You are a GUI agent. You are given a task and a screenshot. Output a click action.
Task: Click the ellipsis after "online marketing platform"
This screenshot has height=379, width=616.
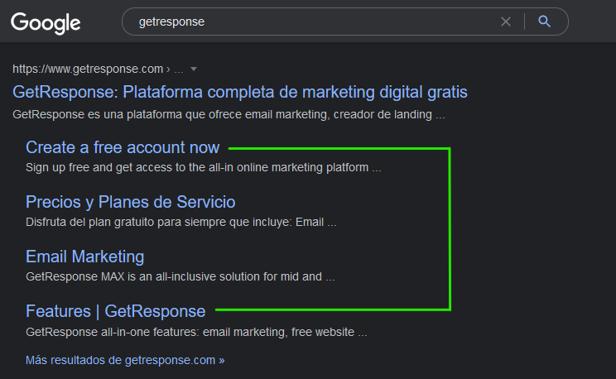[x=377, y=168]
